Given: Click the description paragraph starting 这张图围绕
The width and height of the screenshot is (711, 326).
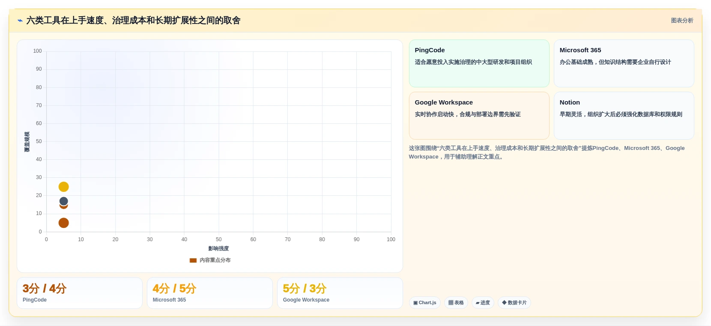Looking at the screenshot, I should [547, 153].
